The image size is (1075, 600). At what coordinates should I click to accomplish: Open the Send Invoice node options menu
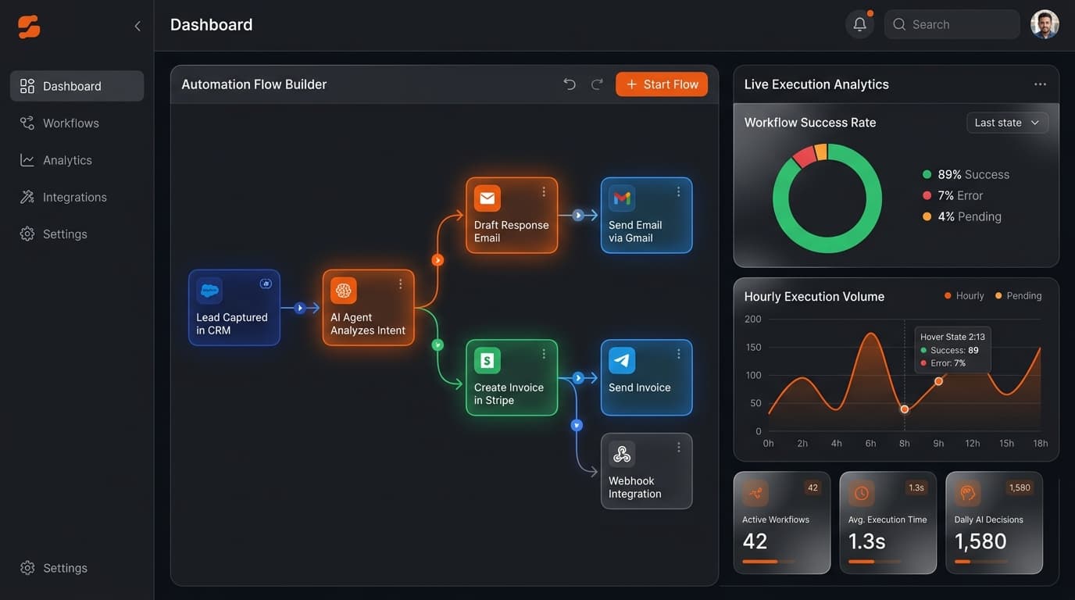pos(678,355)
